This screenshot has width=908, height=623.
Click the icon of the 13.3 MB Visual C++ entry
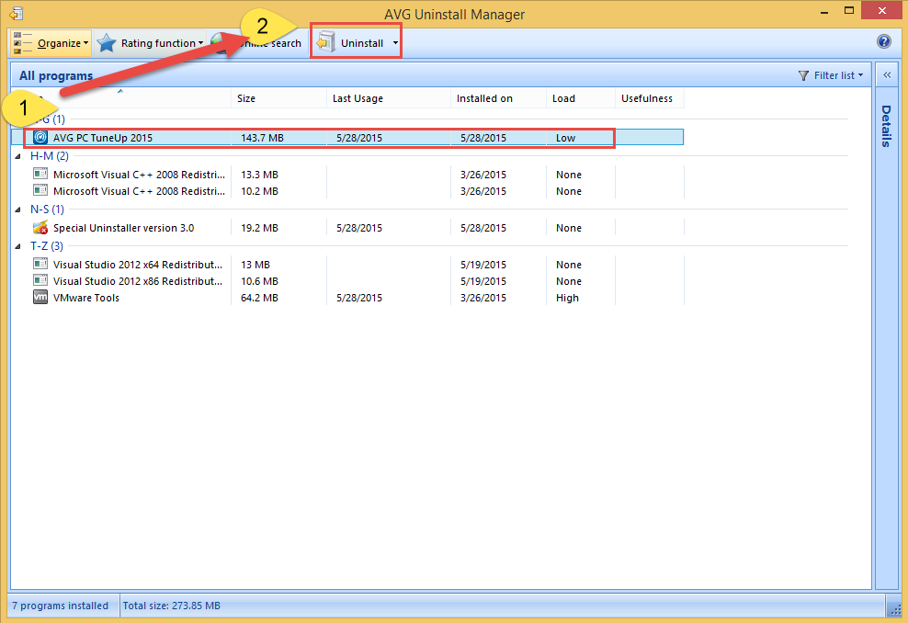[40, 174]
